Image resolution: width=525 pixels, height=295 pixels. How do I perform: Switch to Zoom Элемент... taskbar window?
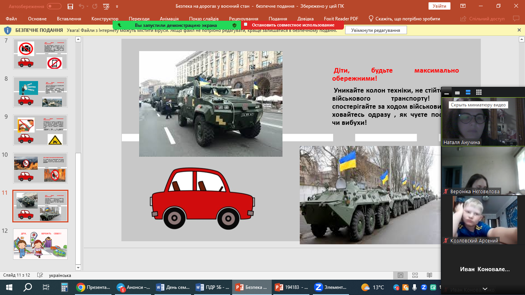click(x=331, y=287)
